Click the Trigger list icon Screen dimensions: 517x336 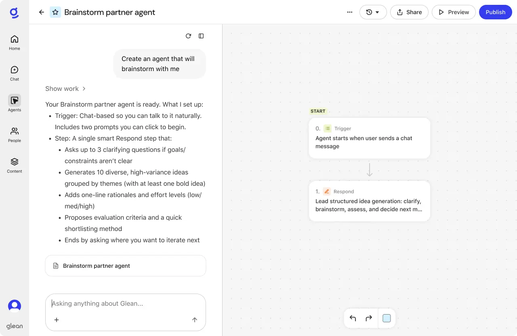point(328,128)
